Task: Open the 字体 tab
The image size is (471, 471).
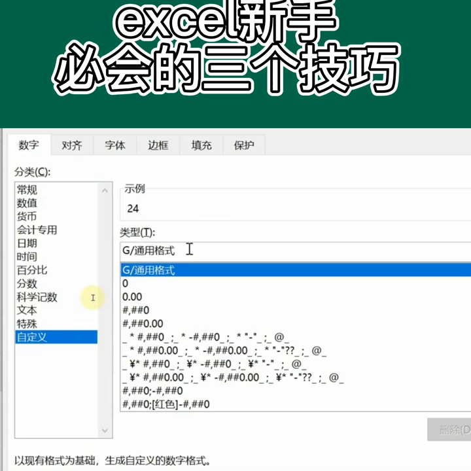Action: coord(114,145)
